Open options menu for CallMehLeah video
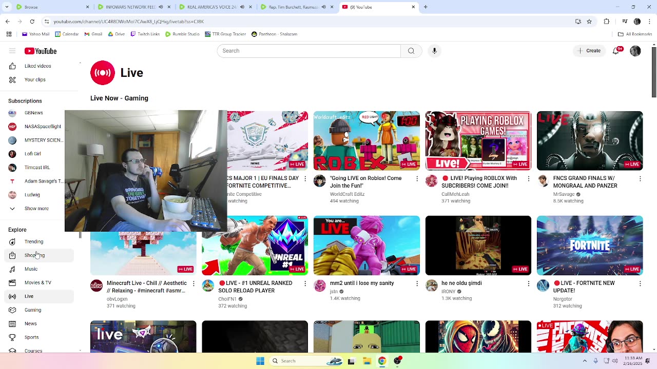 pyautogui.click(x=528, y=178)
